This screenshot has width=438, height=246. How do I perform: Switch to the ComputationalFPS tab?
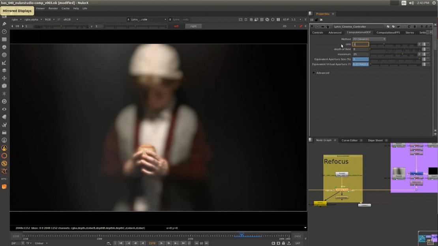(388, 32)
